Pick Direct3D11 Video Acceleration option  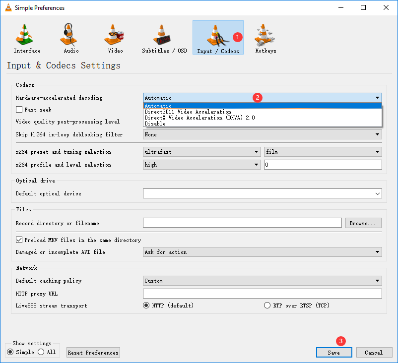coord(262,112)
